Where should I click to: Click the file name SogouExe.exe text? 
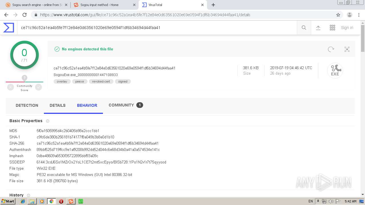(86, 75)
